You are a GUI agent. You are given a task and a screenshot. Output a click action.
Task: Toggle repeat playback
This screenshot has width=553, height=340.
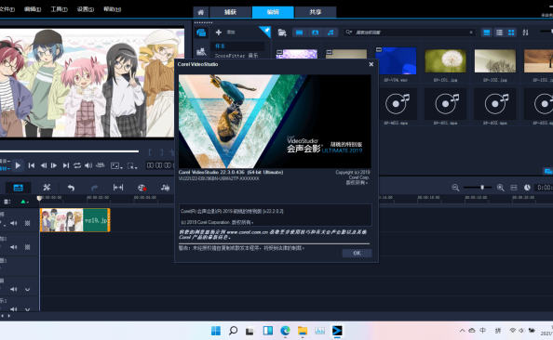(77, 165)
